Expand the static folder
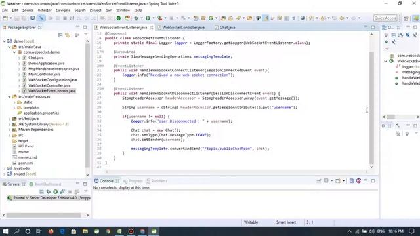This screenshot has width=420, height=236. click(x=14, y=102)
